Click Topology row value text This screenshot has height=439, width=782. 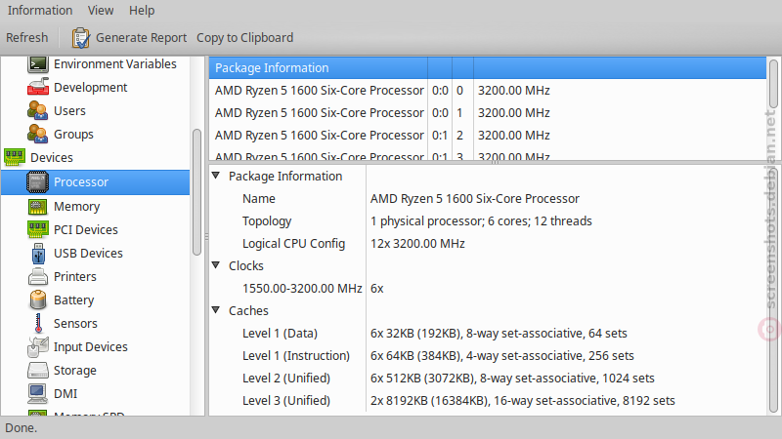(481, 221)
